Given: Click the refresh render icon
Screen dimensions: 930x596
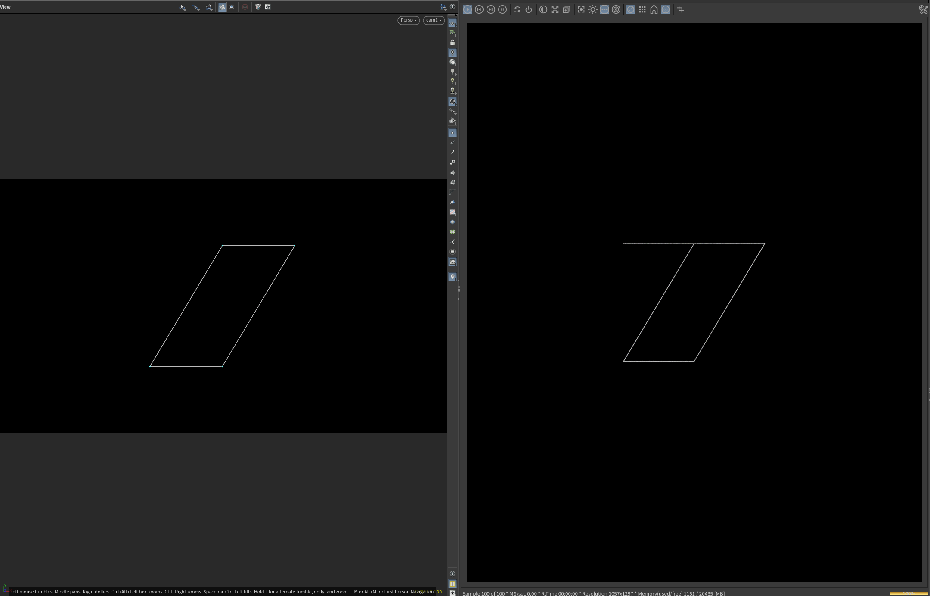Looking at the screenshot, I should pyautogui.click(x=517, y=9).
